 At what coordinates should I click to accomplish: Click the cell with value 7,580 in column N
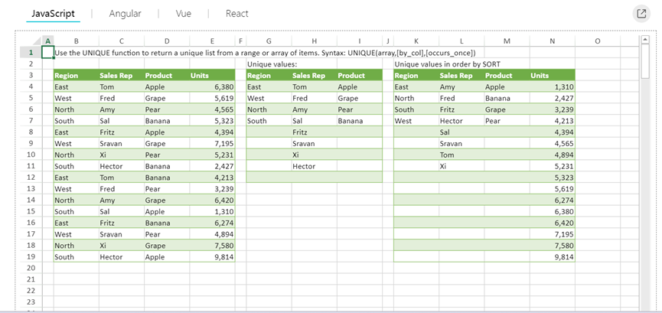[553, 246]
